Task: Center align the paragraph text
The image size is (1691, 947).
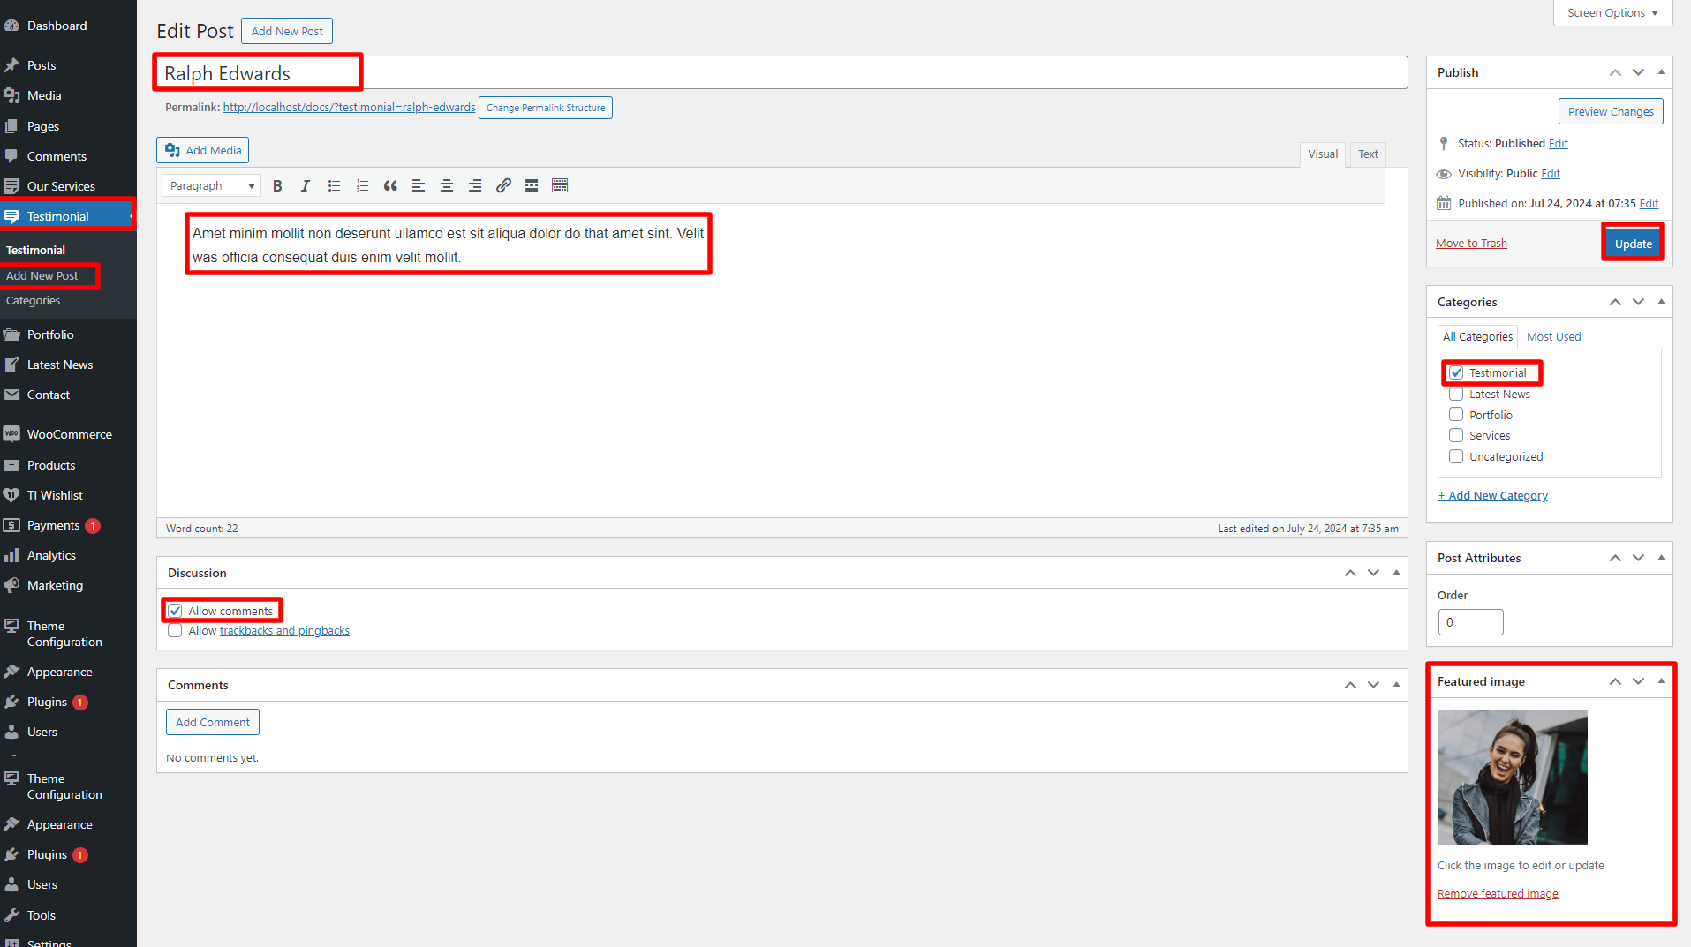Action: pyautogui.click(x=447, y=185)
